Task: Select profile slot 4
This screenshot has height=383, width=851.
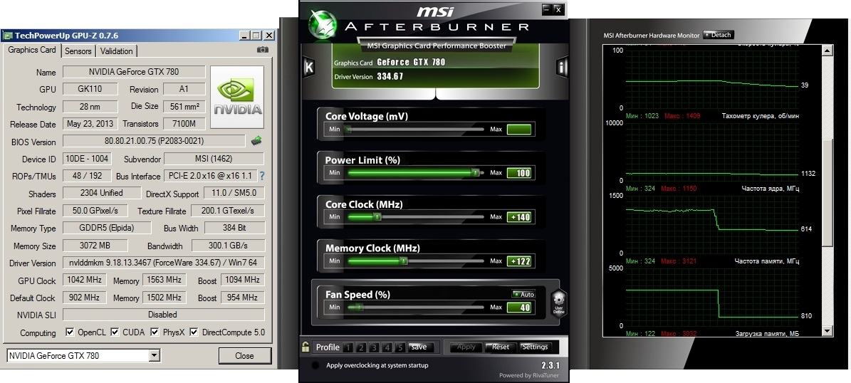Action: (x=387, y=347)
